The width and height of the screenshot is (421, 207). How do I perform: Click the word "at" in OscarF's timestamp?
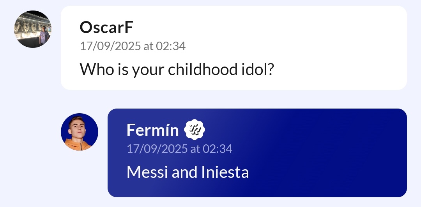pos(148,46)
